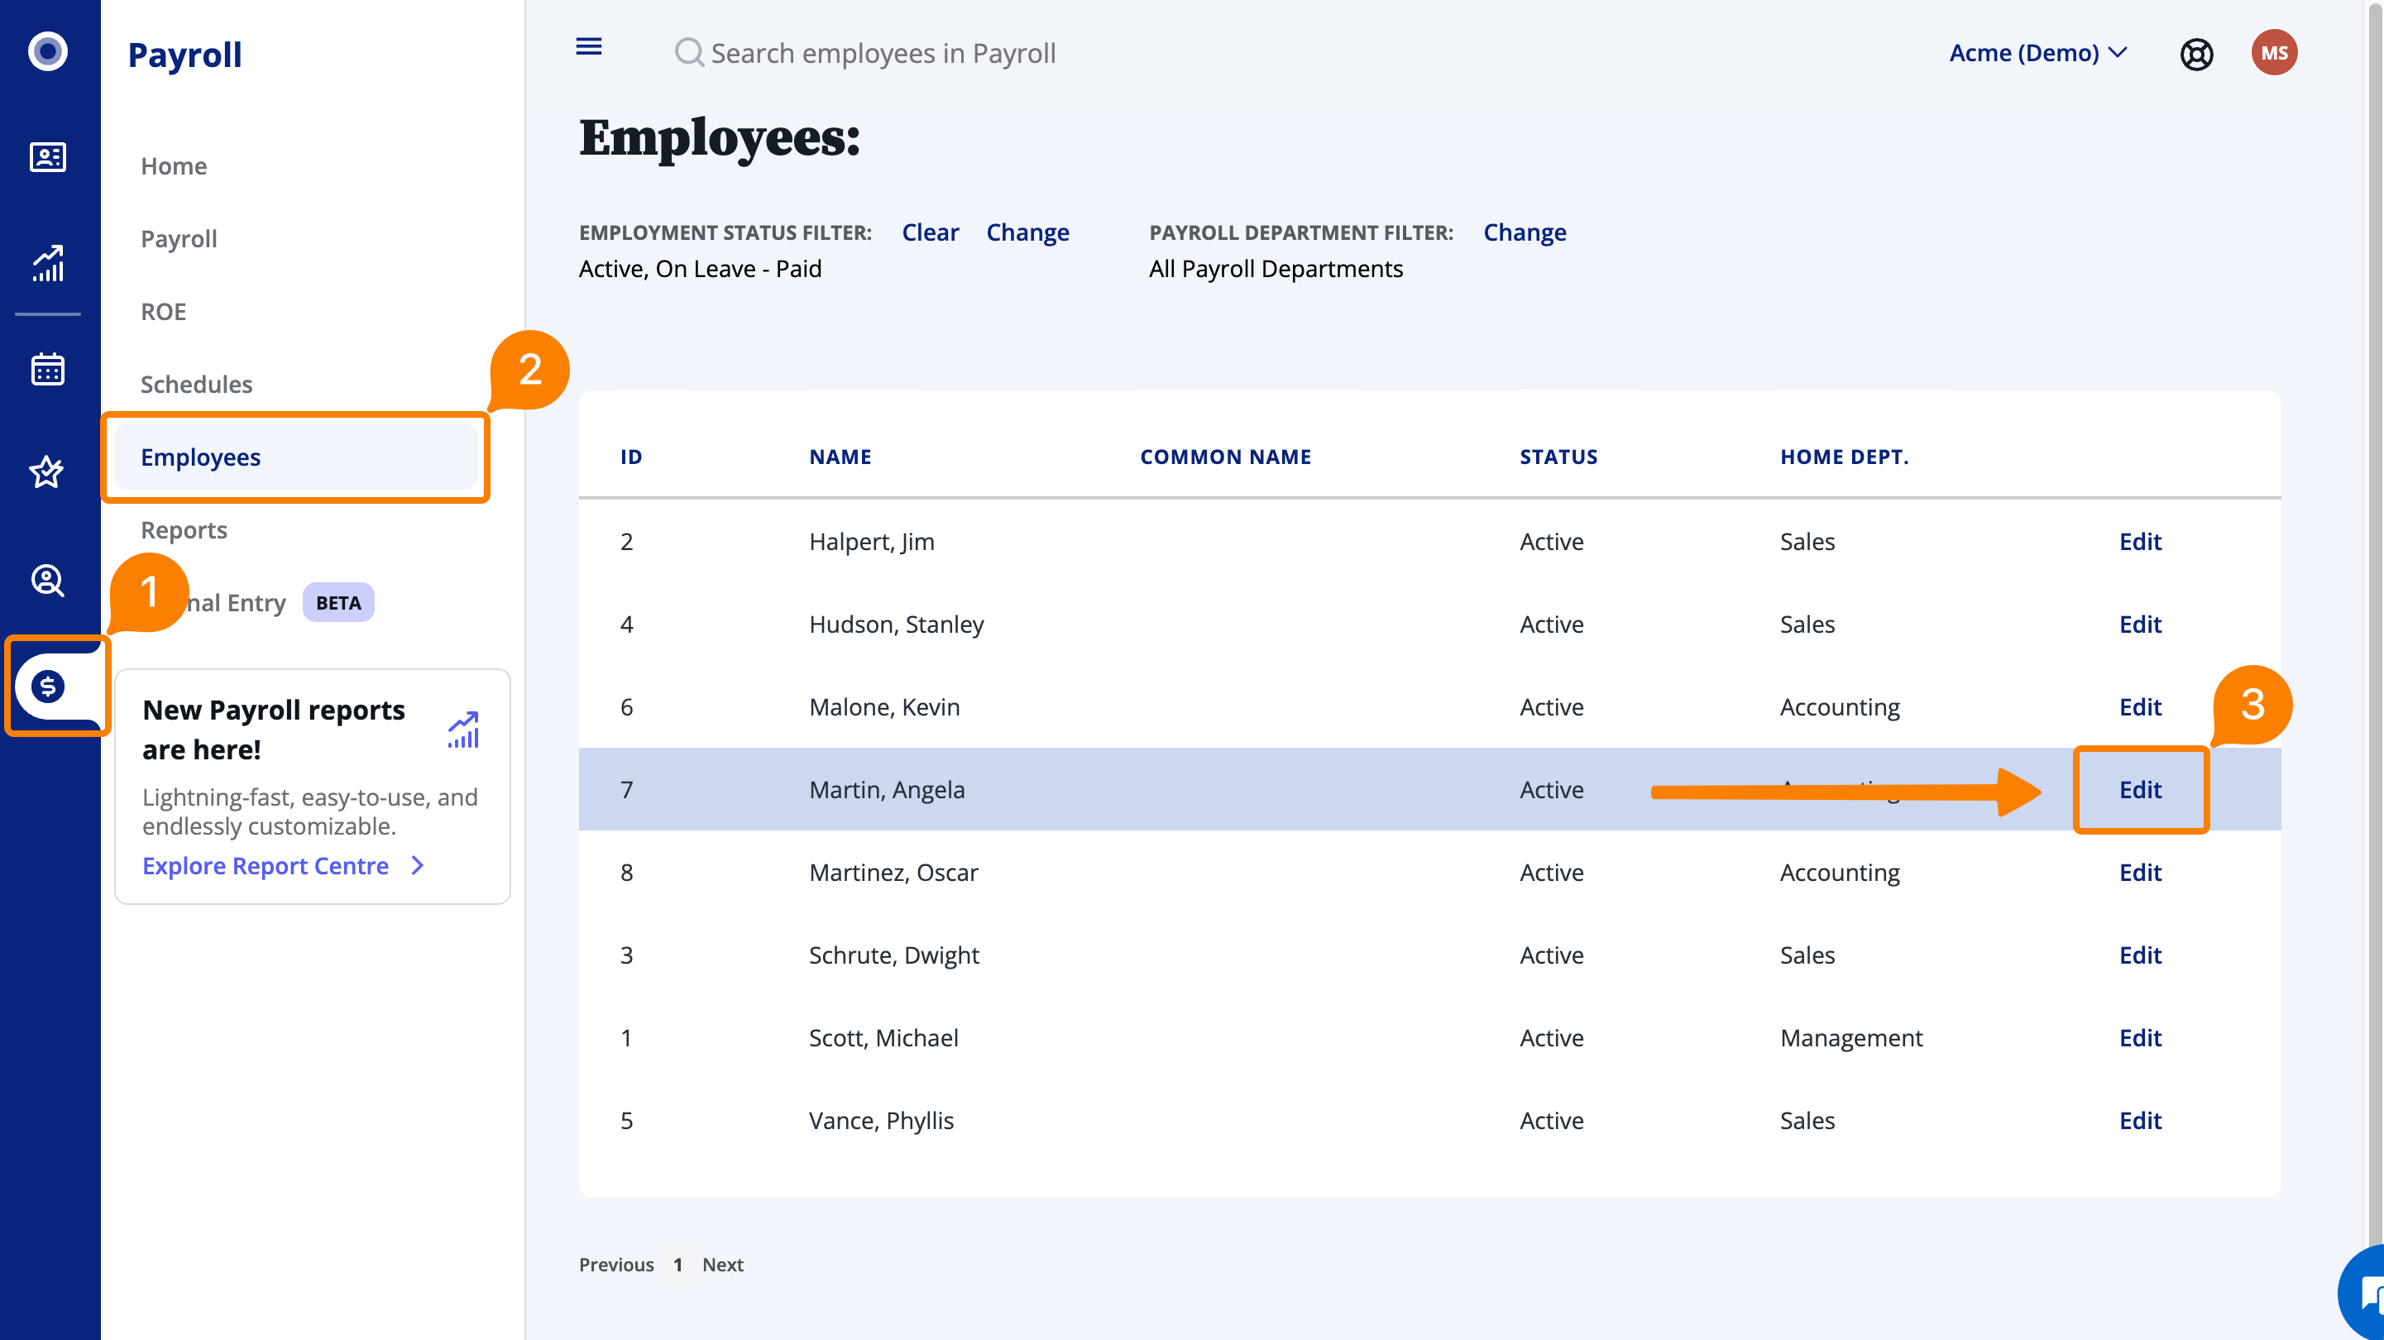Open the Schedules menu item
The width and height of the screenshot is (2384, 1340).
pos(196,384)
